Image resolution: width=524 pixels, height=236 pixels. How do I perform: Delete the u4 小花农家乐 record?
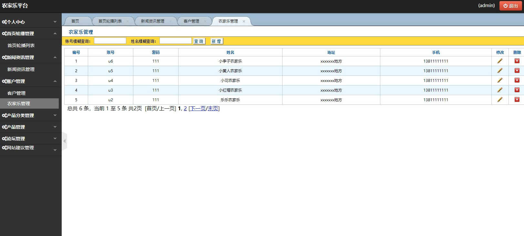point(517,80)
